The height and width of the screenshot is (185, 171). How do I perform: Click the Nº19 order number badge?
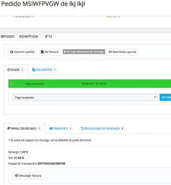click(49, 37)
